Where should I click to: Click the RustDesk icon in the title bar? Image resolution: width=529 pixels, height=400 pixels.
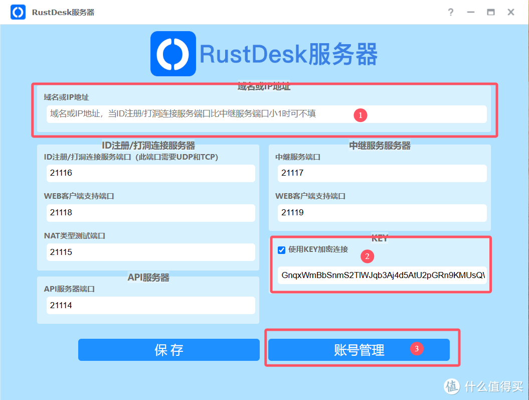pyautogui.click(x=18, y=12)
